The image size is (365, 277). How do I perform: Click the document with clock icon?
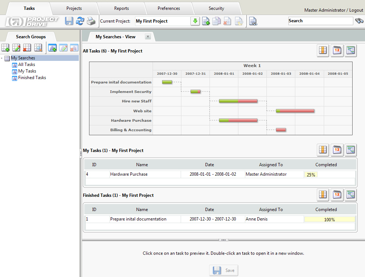[239, 21]
